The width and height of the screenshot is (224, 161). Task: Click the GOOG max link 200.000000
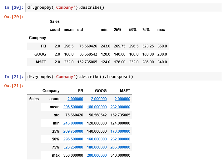coord(97,155)
